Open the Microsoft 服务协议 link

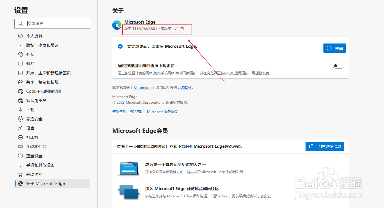(162, 112)
